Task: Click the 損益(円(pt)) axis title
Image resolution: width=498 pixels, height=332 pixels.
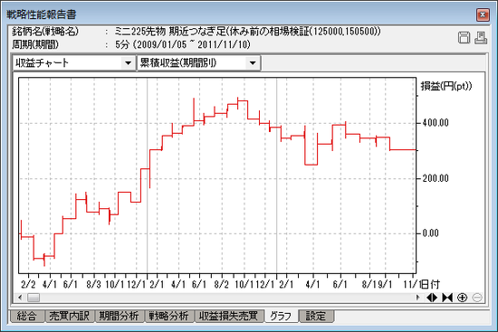Action: (446, 86)
